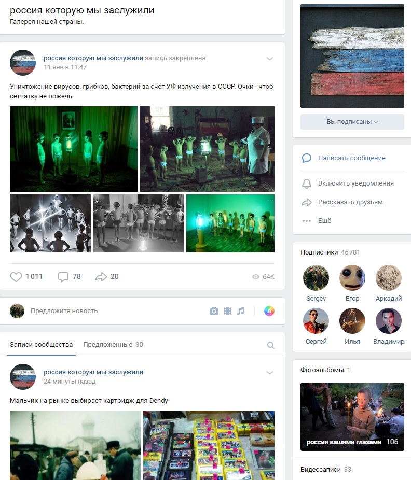Image resolution: width=411 pixels, height=480 pixels.
Task: Open the Dendy cartridges photo
Action: [209, 445]
